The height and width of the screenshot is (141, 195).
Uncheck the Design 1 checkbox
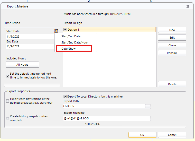pyautogui.click(x=65, y=30)
